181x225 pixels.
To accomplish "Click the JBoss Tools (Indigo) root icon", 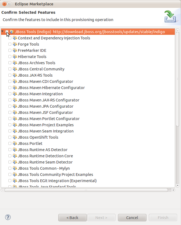I will point(12,32).
